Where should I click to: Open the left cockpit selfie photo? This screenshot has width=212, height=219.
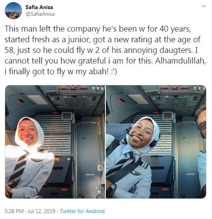pos(55,142)
